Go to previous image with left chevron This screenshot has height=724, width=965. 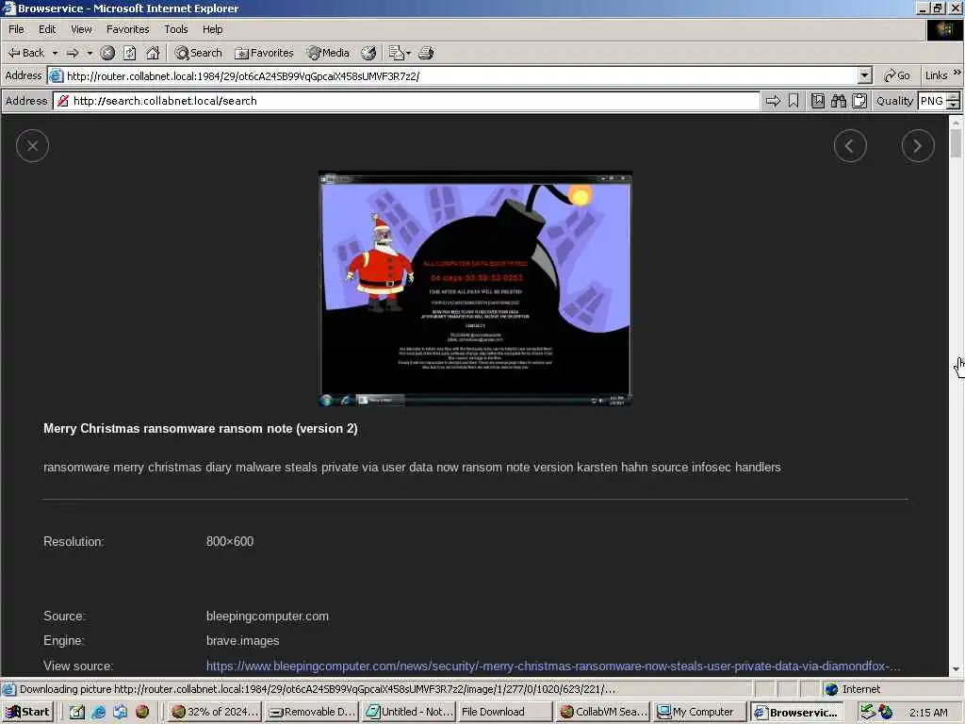[x=850, y=146]
